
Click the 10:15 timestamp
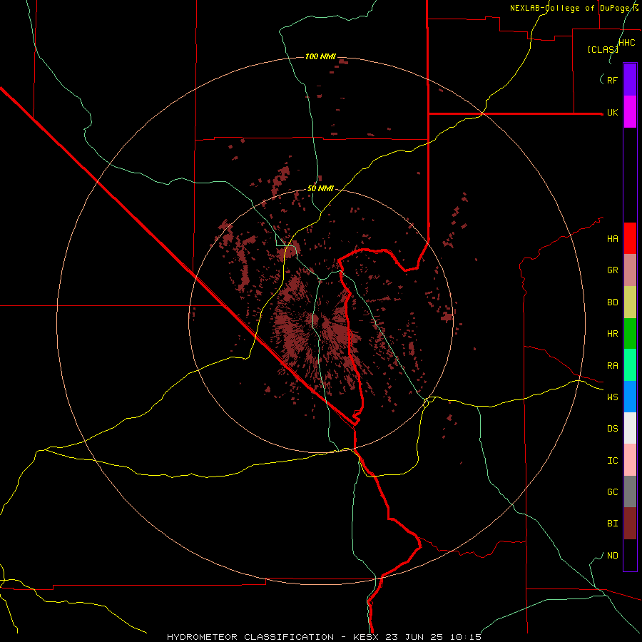[x=466, y=637]
